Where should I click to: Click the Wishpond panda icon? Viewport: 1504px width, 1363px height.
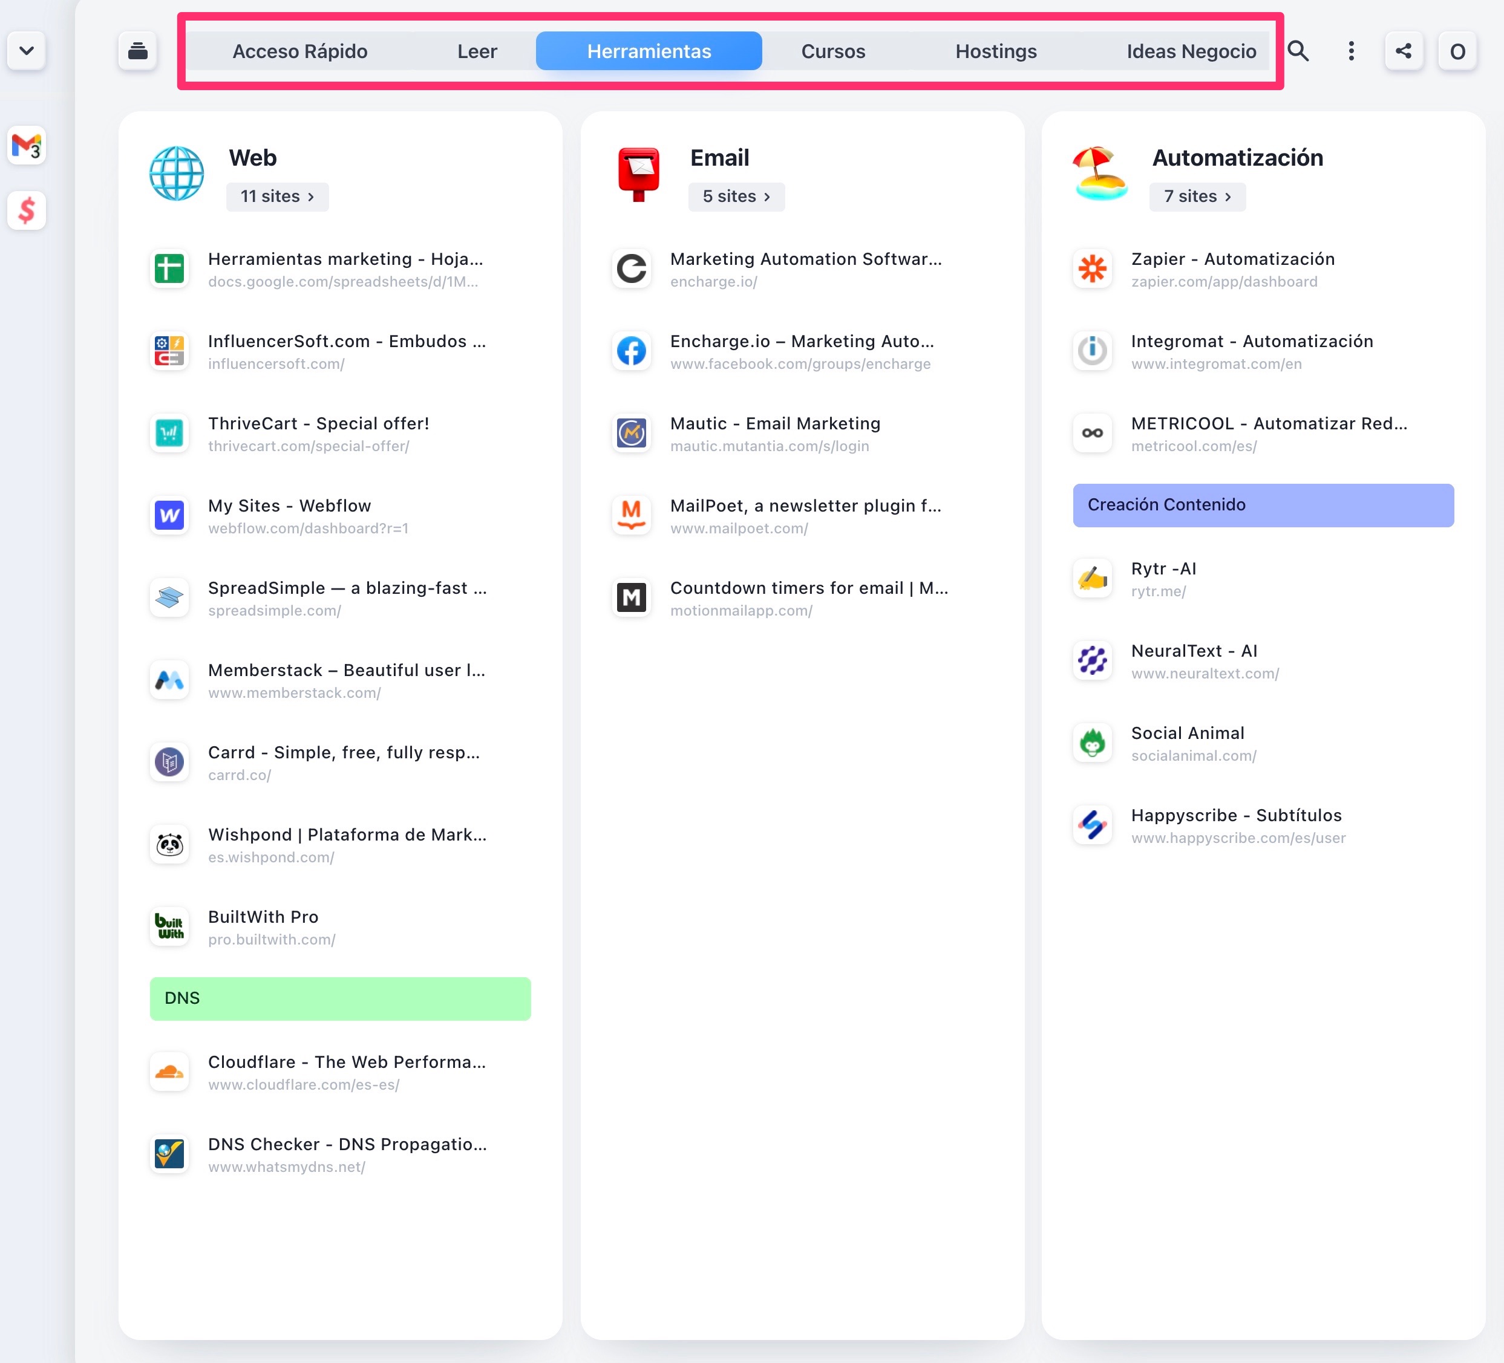(169, 844)
